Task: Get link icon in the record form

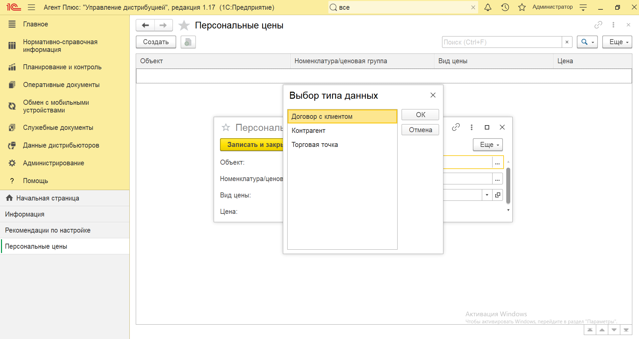Action: point(456,127)
